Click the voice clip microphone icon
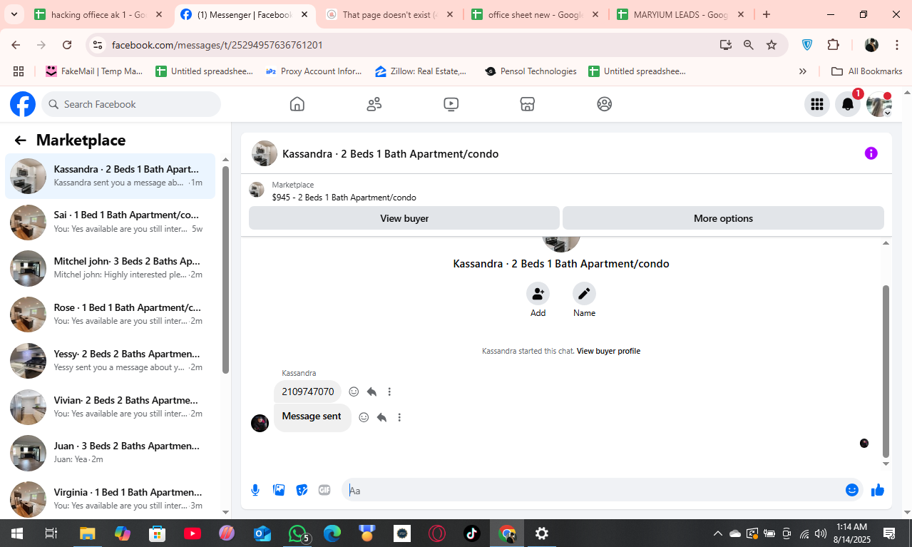The height and width of the screenshot is (547, 912). point(255,490)
